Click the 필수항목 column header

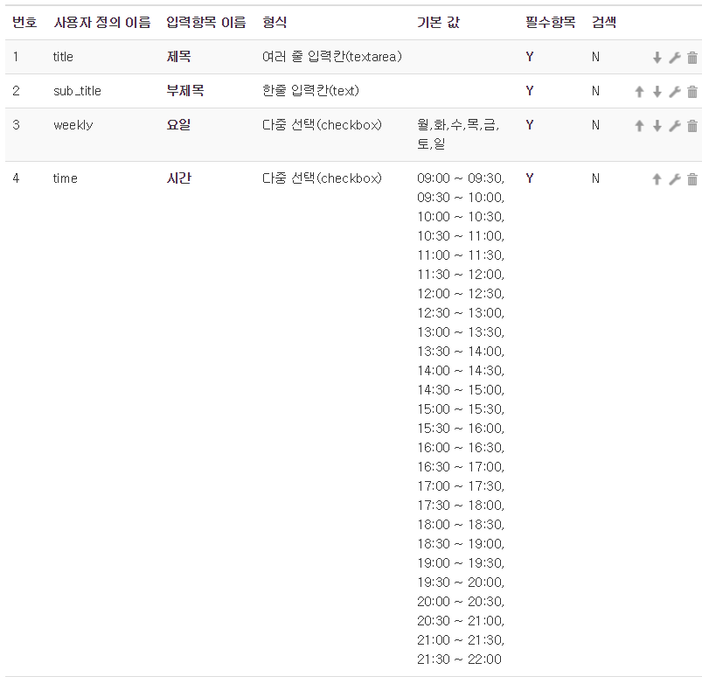544,23
